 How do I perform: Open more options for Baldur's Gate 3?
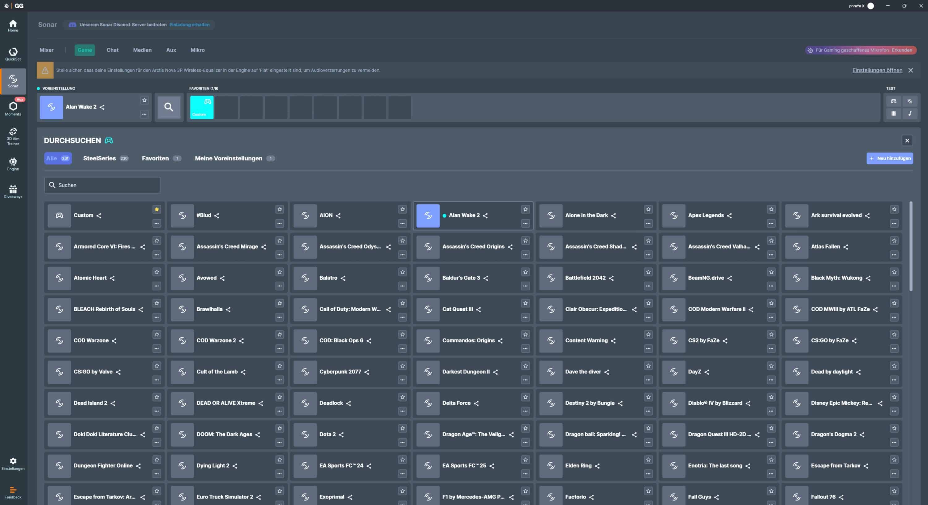coord(525,286)
